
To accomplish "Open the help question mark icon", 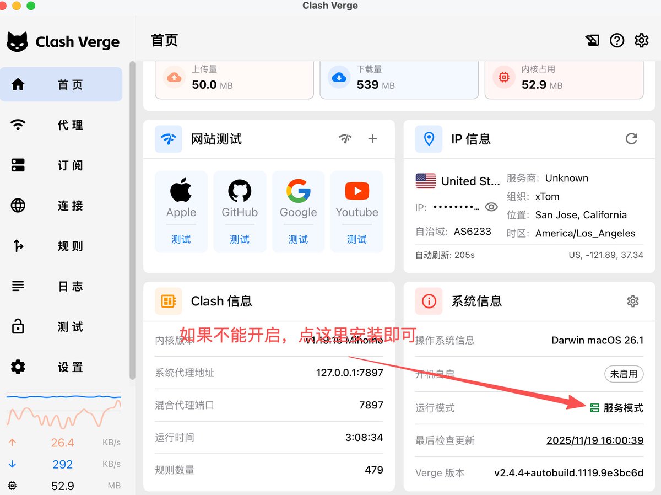I will (x=617, y=40).
